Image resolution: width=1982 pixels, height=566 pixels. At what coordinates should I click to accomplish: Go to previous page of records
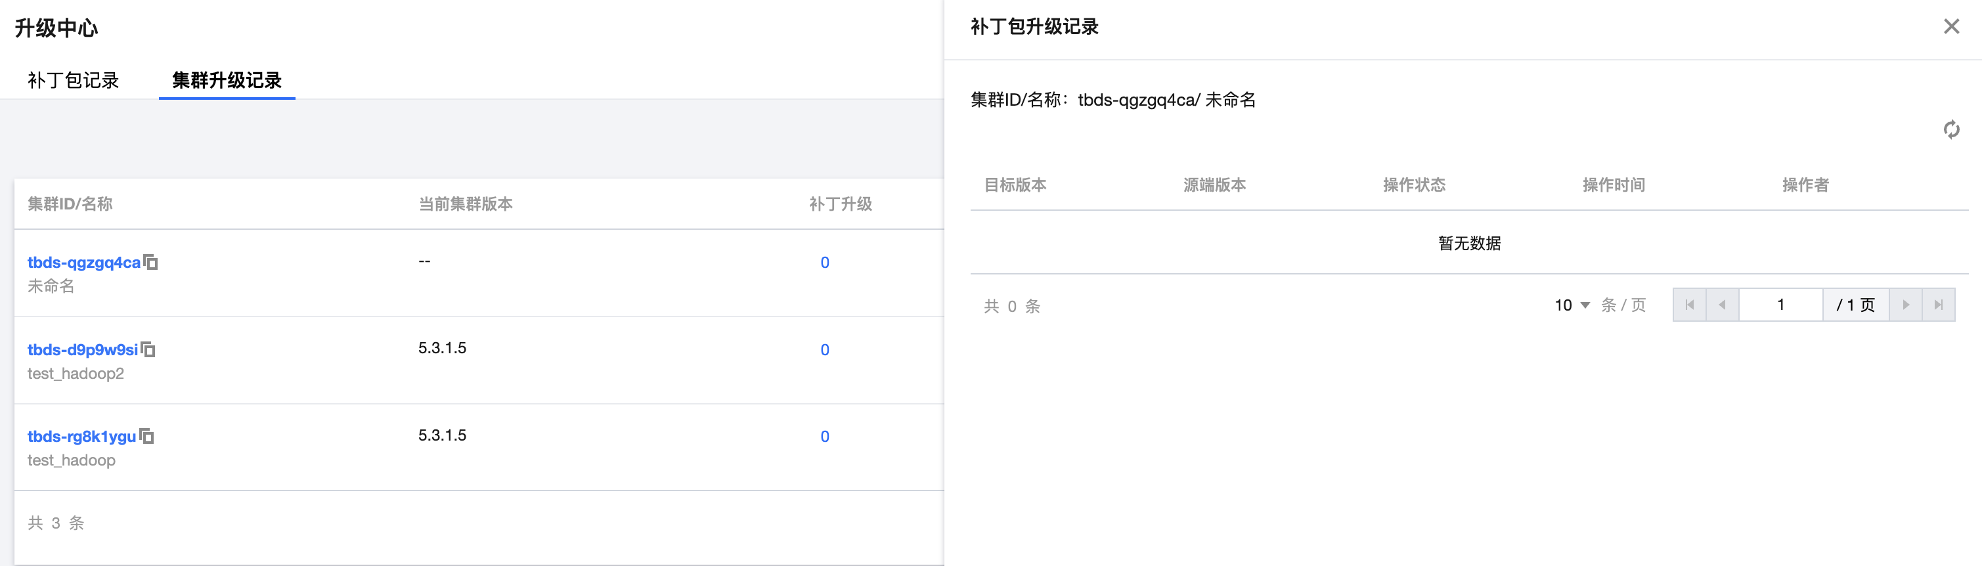coord(1722,305)
